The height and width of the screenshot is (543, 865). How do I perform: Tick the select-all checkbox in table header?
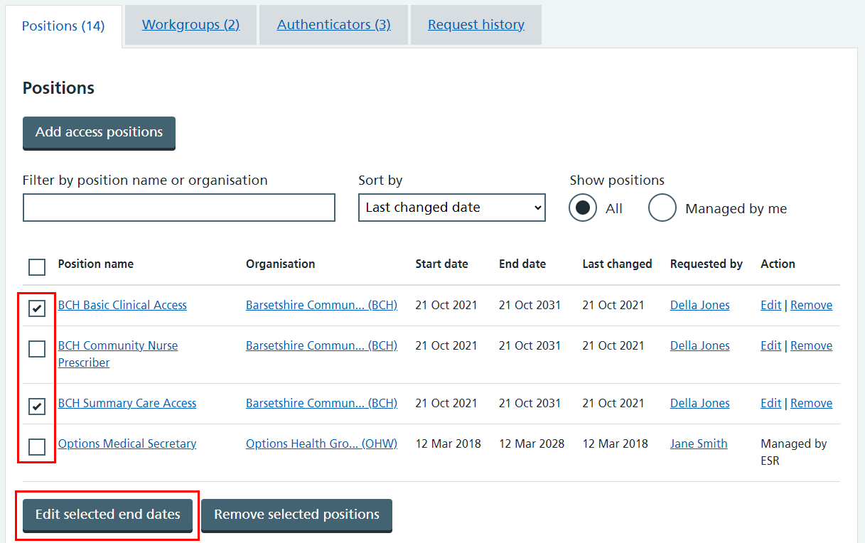point(37,267)
